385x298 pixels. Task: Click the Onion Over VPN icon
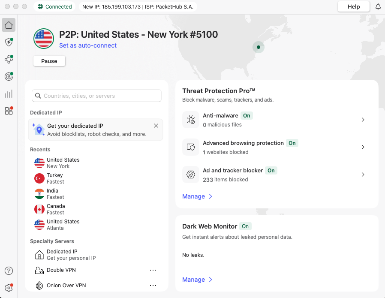[39, 286]
